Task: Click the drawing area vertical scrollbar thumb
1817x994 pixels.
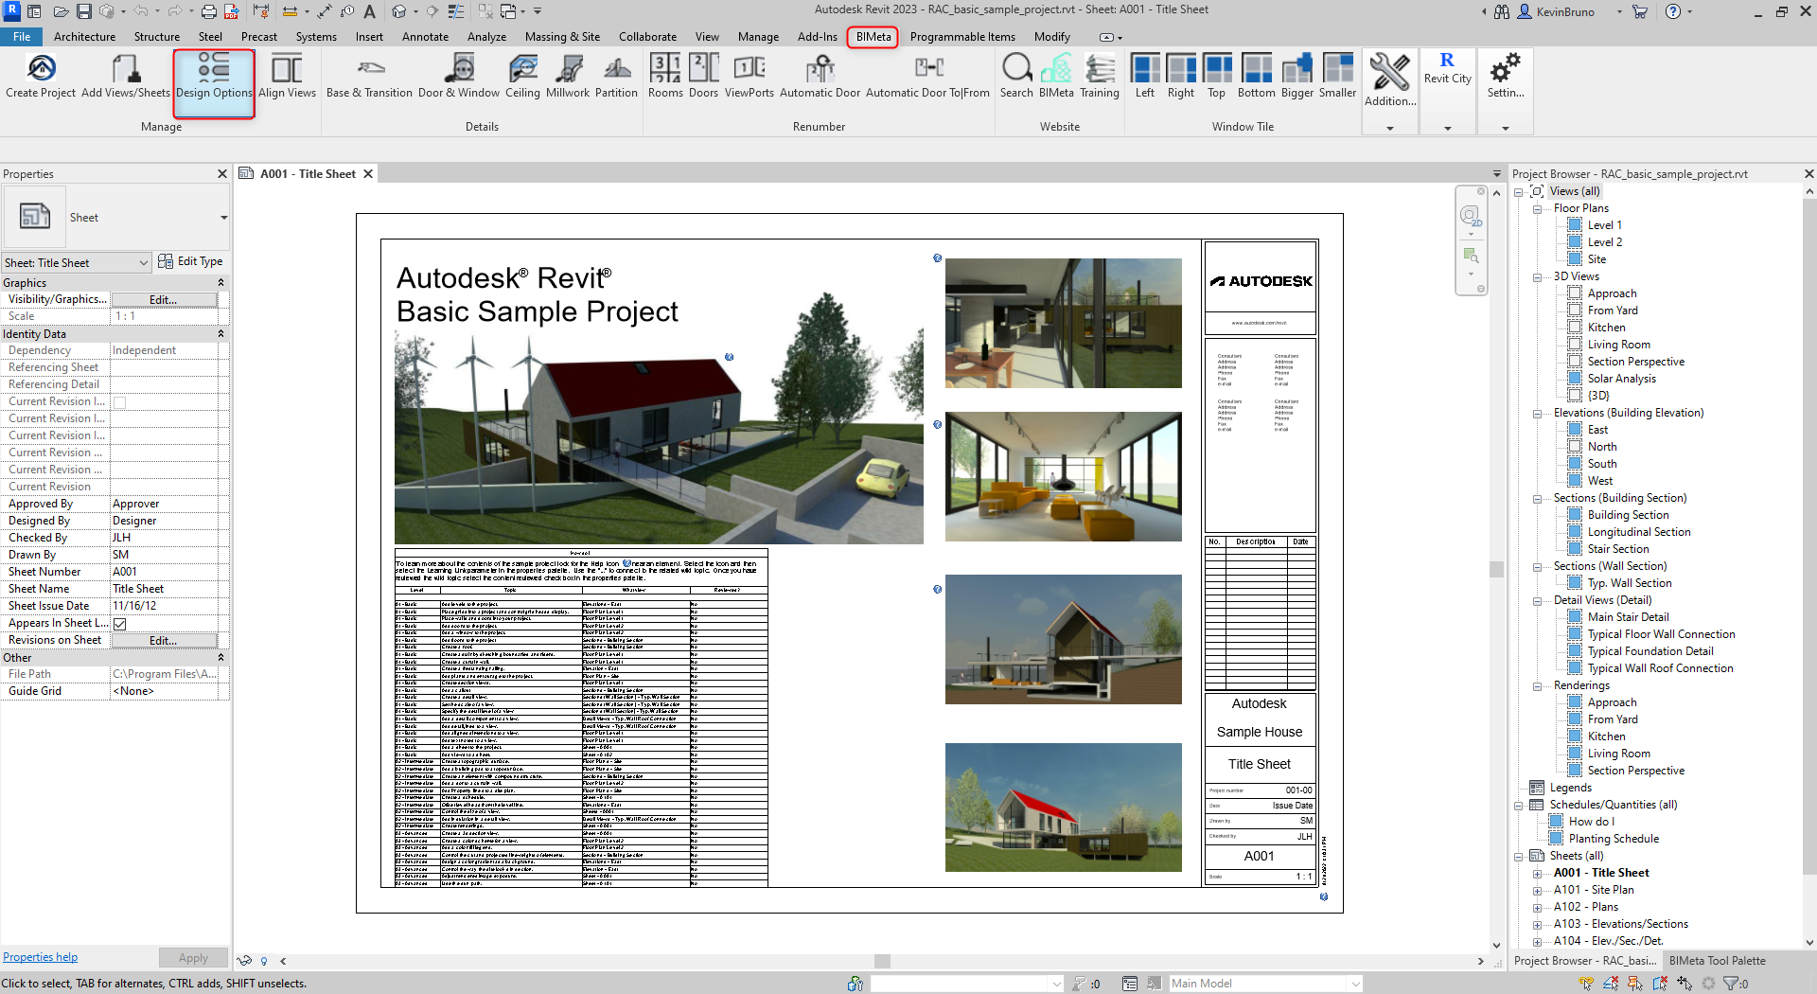Action: click(x=1496, y=569)
